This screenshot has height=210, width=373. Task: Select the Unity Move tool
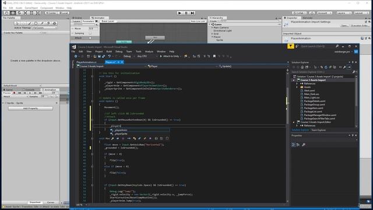(x=13, y=13)
